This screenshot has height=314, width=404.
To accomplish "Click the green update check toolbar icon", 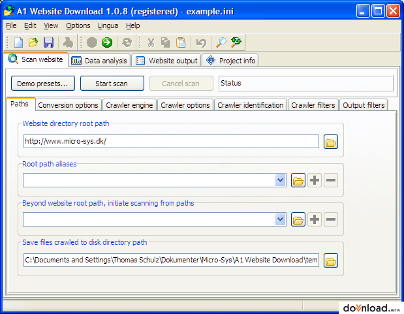I will coord(236,42).
